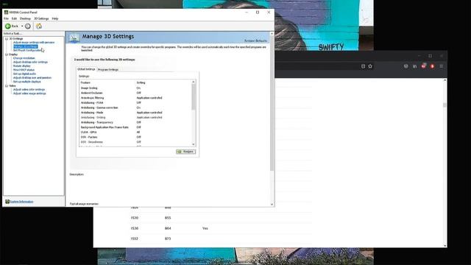
Task: Select Adjust desktop color settings
Action: [30, 62]
